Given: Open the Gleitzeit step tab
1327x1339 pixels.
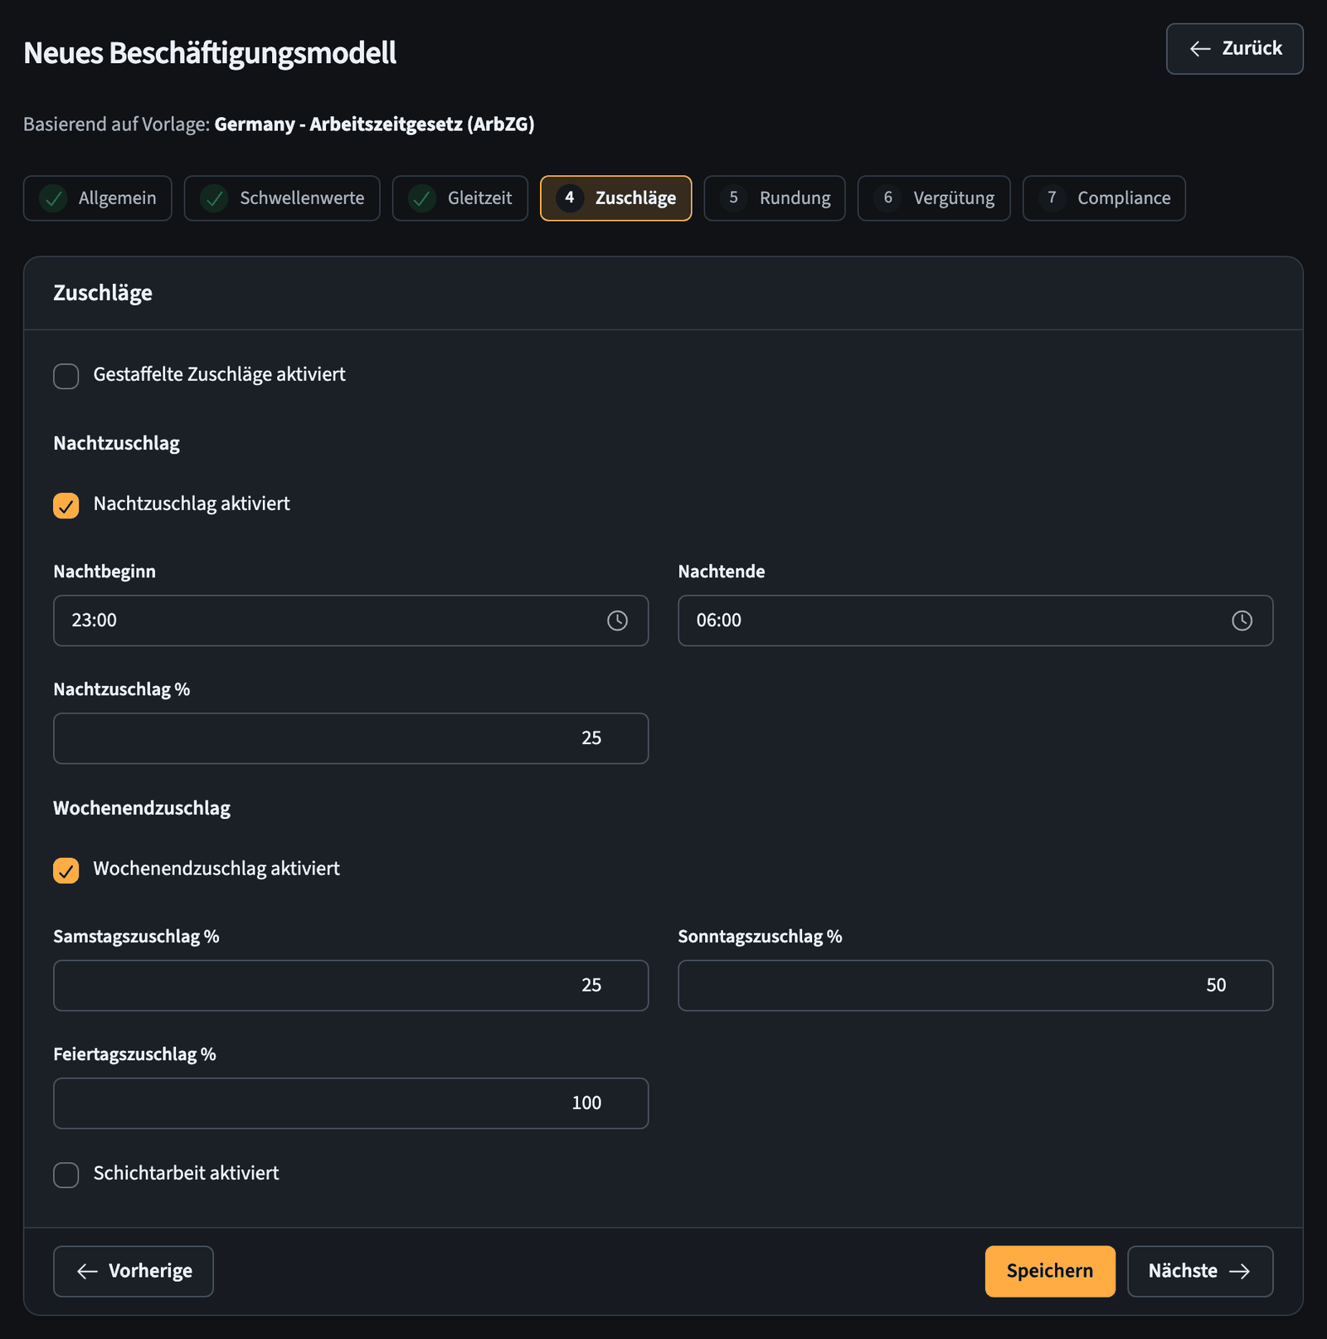Looking at the screenshot, I should (460, 198).
